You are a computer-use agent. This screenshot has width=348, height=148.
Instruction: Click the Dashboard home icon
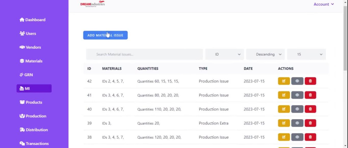22,20
